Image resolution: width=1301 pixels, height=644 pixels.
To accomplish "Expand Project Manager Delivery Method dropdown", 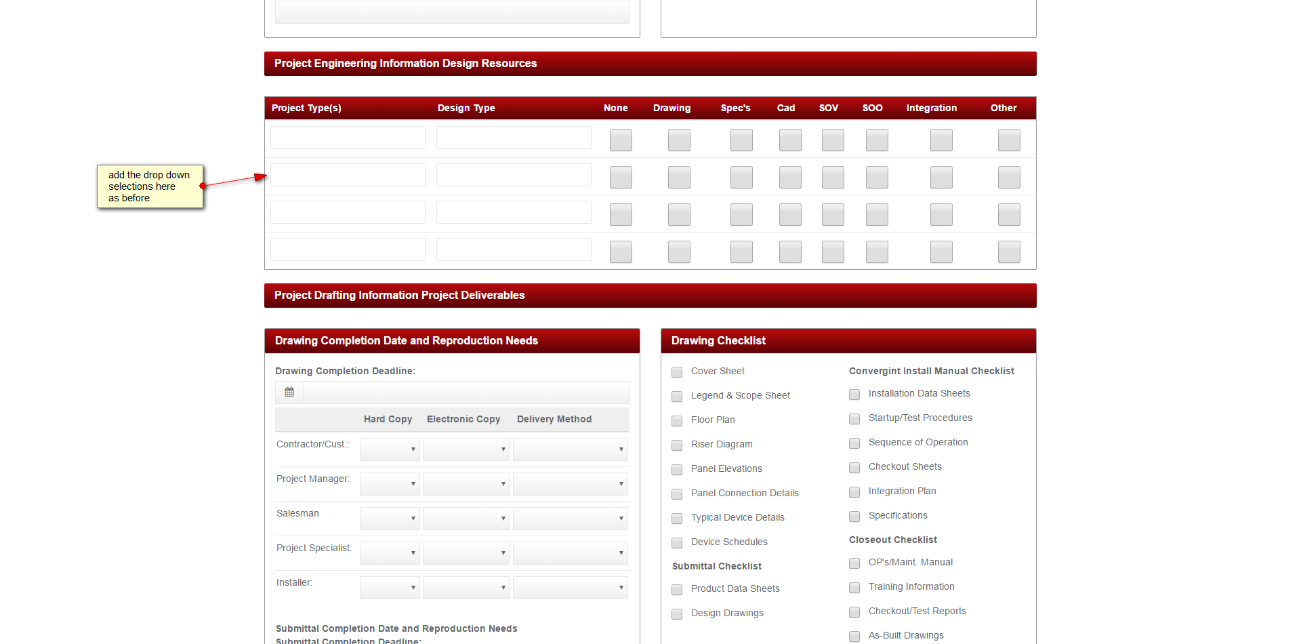I will pos(571,484).
